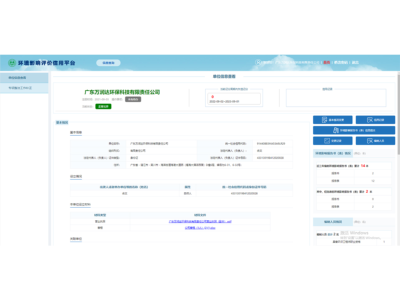This screenshot has width=400, height=300.
Task: Switch to the 环境影响报告书（表）情况 tab
Action: pyautogui.click(x=333, y=153)
